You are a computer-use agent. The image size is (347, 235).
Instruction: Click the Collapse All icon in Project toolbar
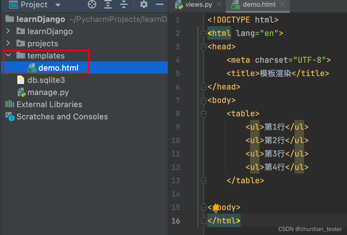pyautogui.click(x=123, y=5)
